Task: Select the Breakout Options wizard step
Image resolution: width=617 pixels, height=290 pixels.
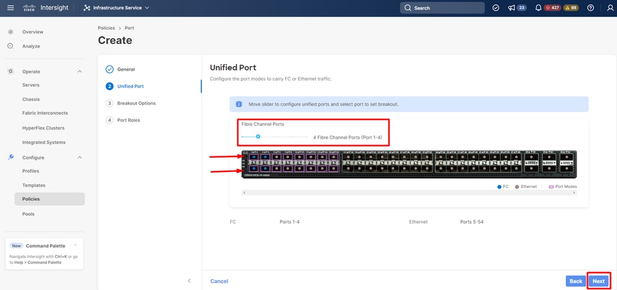Action: pyautogui.click(x=130, y=103)
